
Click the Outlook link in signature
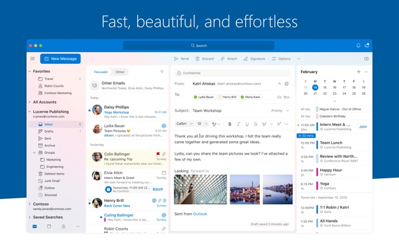[200, 214]
